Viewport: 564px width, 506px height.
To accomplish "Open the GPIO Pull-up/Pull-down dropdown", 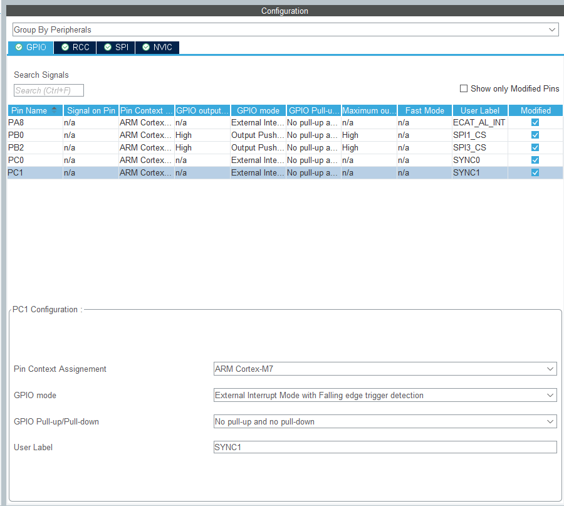I will tap(385, 421).
